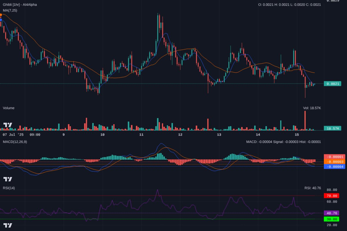Click day 10 on the time axis
Viewport: 347px width, 231px height.
coord(102,135)
